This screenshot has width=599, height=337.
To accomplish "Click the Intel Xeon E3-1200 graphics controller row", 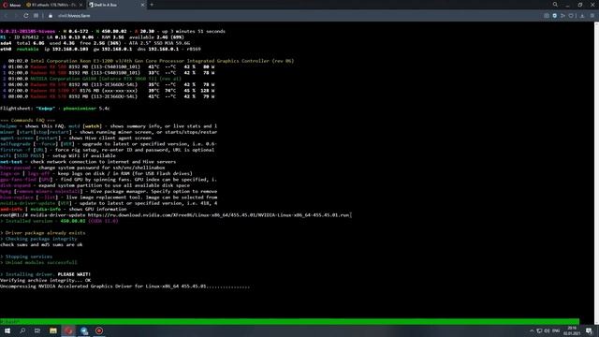I will point(151,61).
